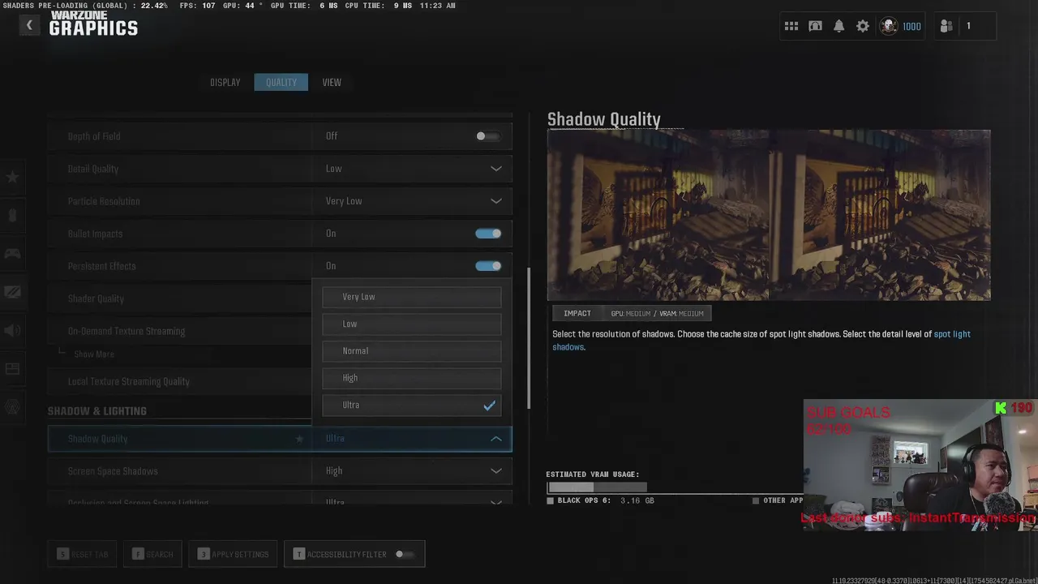1038x584 pixels.
Task: Select the Quality tab
Action: tap(281, 82)
